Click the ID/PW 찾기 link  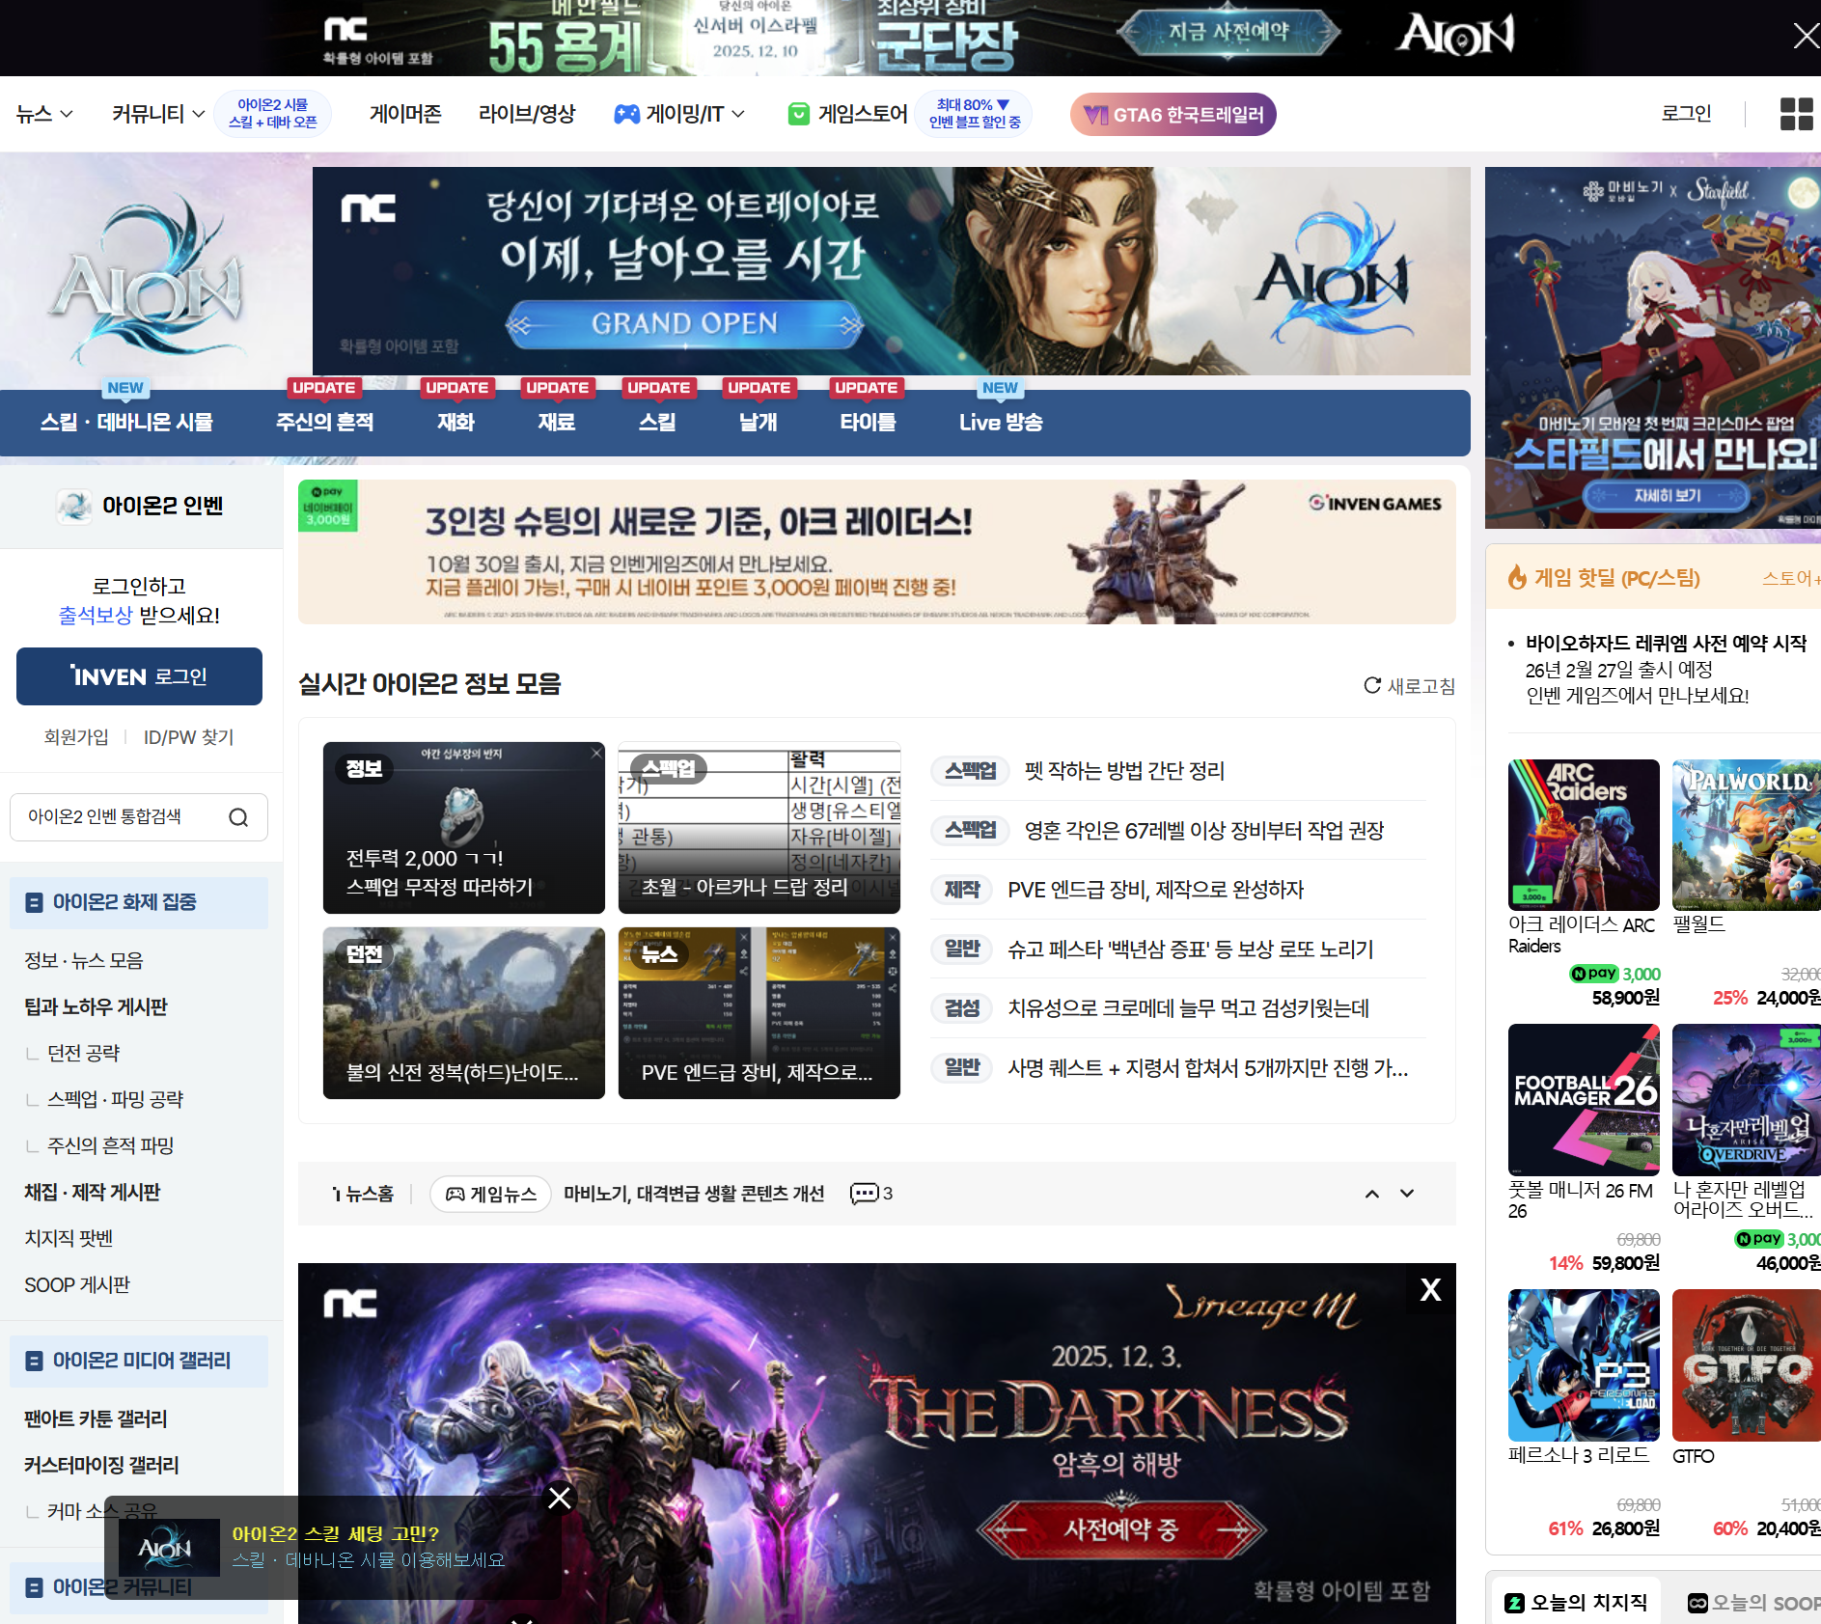click(189, 737)
